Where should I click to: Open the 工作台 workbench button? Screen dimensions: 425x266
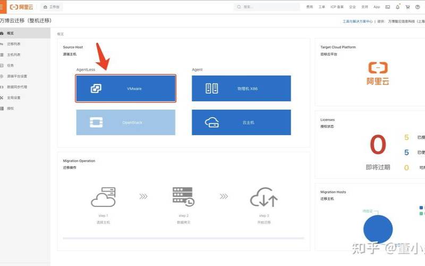point(52,7)
